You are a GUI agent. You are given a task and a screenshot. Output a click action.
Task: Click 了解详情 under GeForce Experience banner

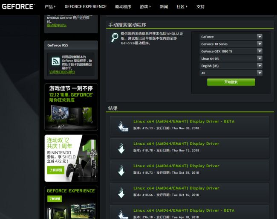(x=55, y=199)
